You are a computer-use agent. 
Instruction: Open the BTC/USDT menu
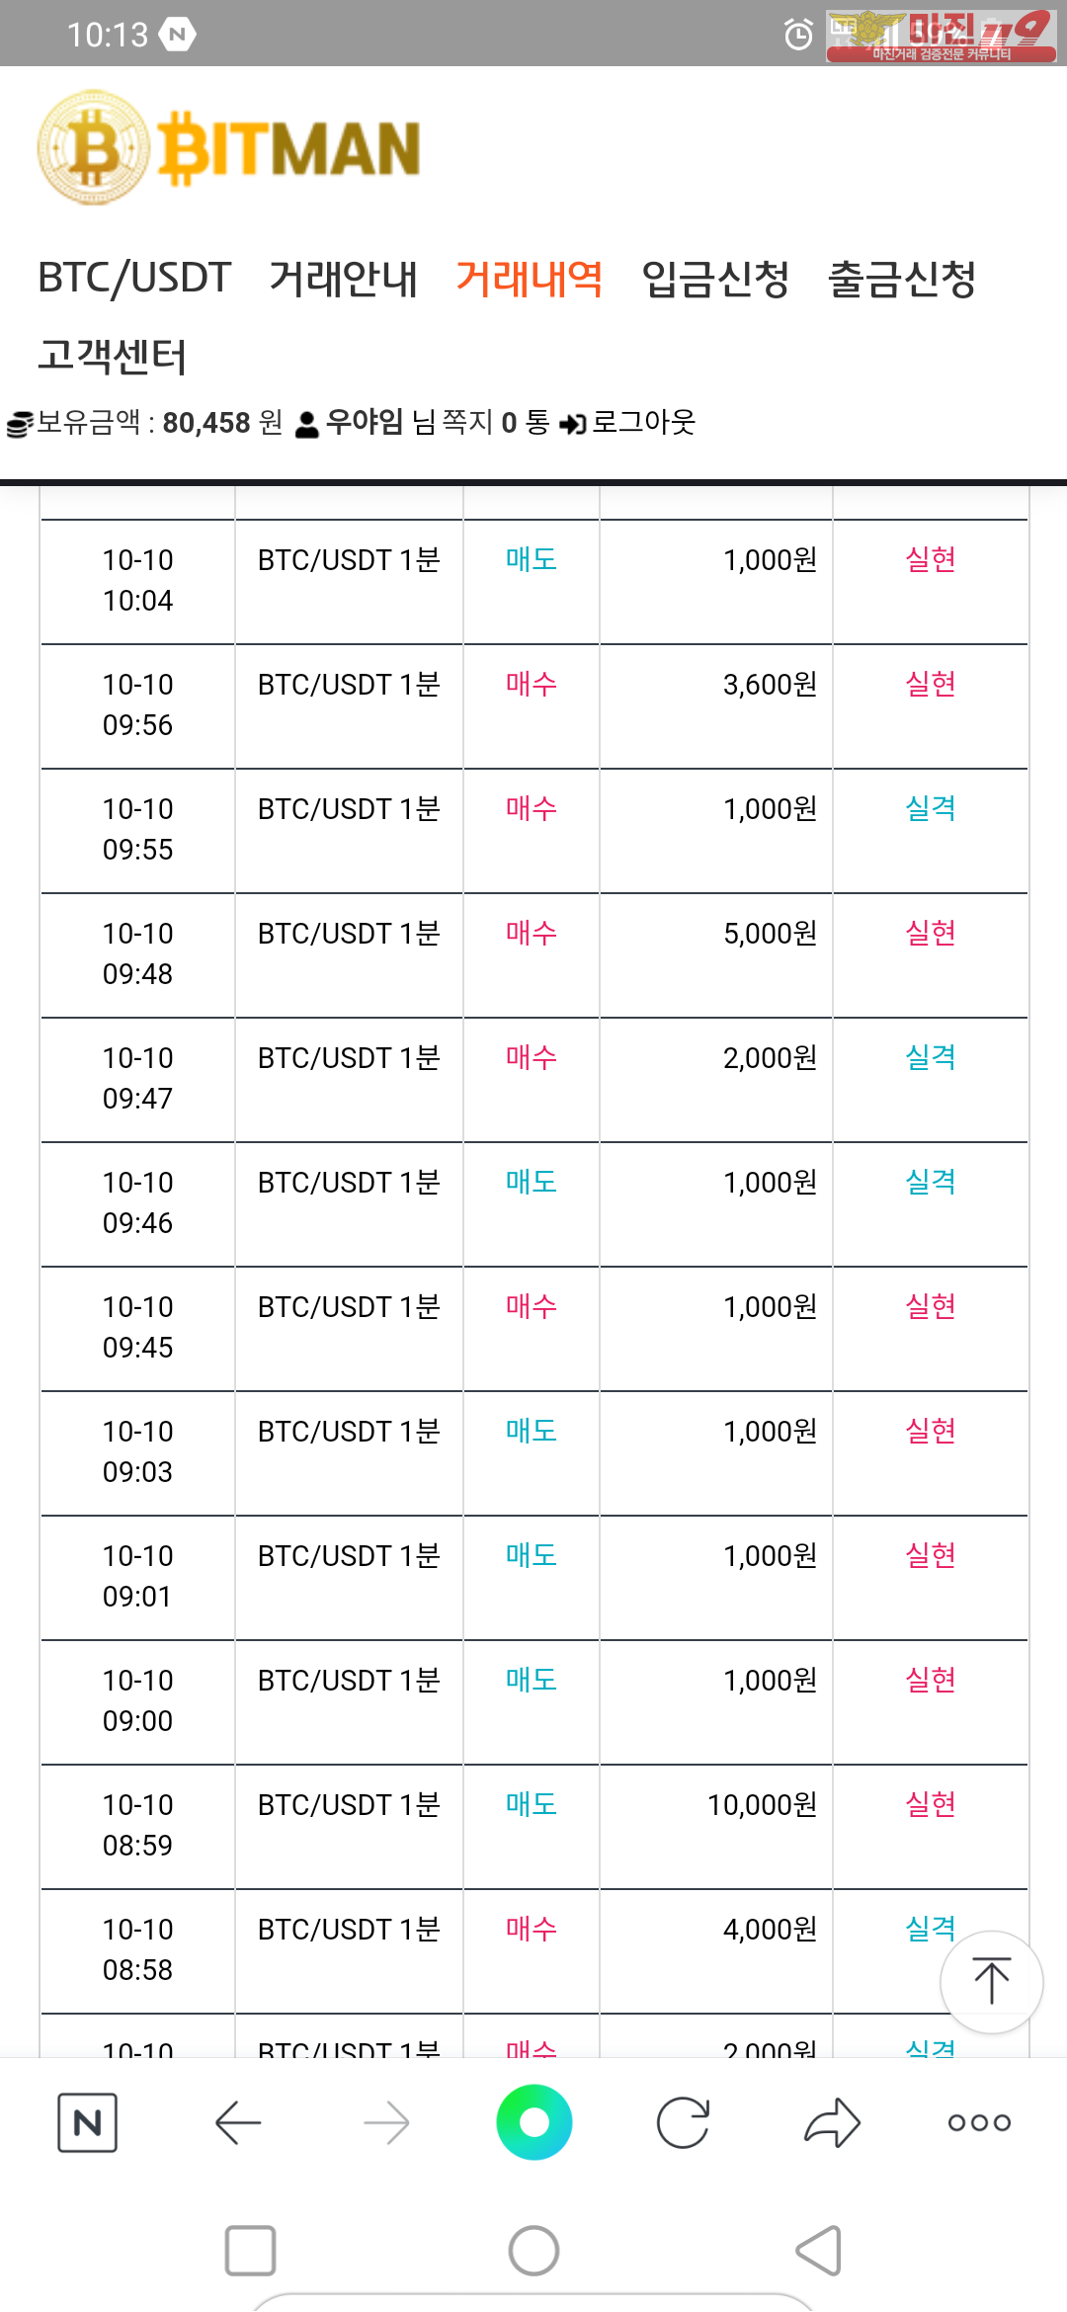click(134, 278)
